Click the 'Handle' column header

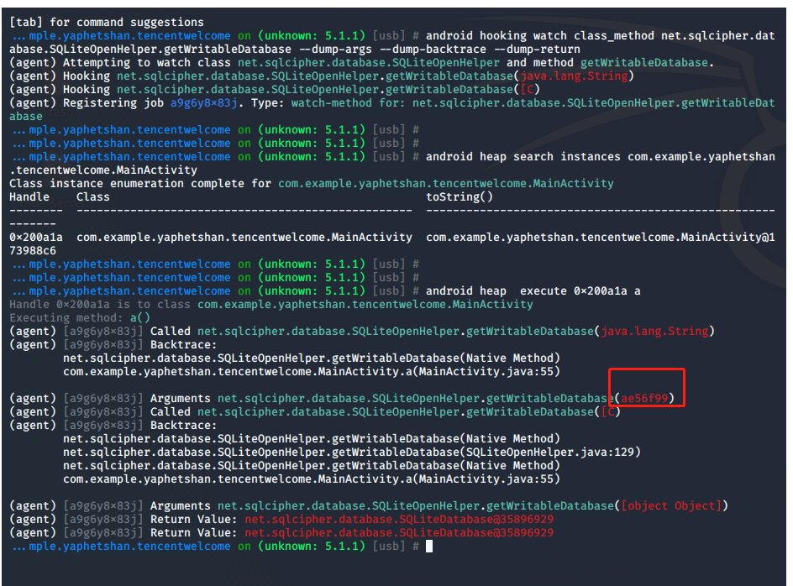point(29,196)
